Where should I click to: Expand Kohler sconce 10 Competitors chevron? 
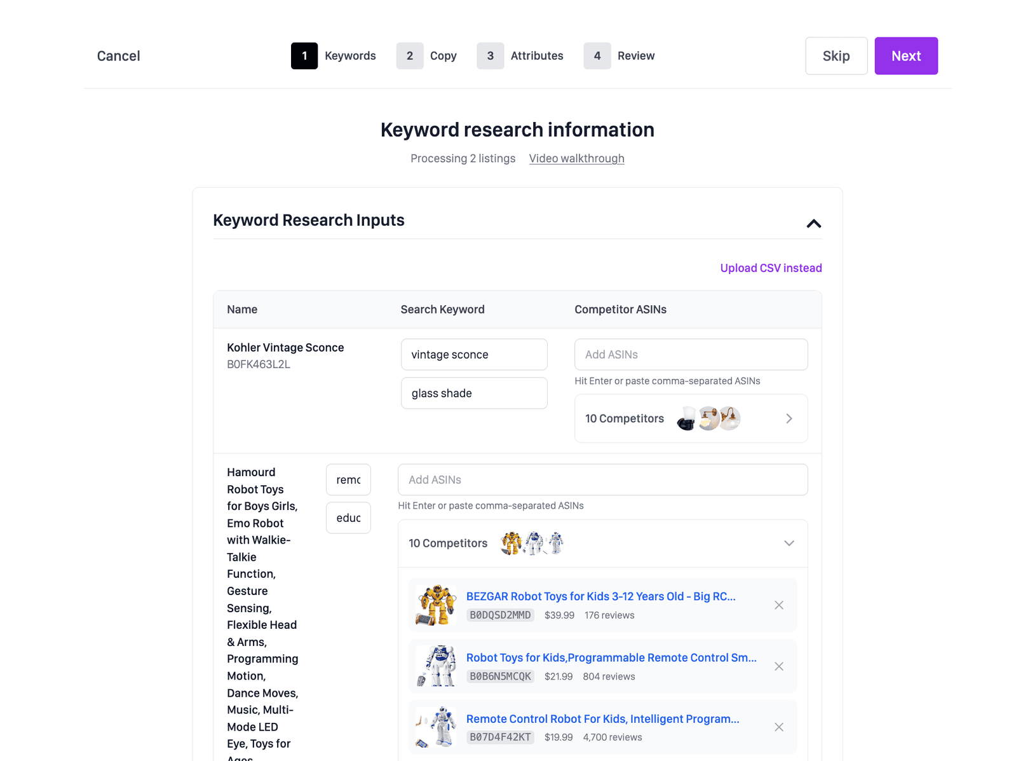tap(789, 418)
